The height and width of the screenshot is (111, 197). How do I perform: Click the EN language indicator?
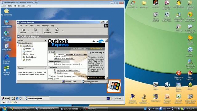point(108,98)
